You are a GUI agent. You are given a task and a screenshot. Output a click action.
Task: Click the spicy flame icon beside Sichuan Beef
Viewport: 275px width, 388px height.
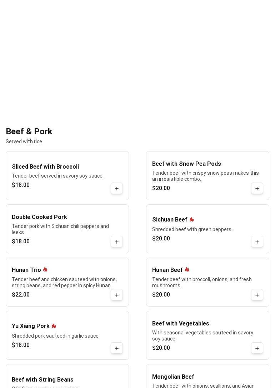192,219
